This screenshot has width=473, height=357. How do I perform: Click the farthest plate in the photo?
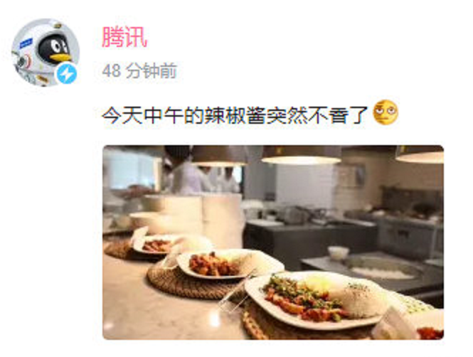[160, 243]
